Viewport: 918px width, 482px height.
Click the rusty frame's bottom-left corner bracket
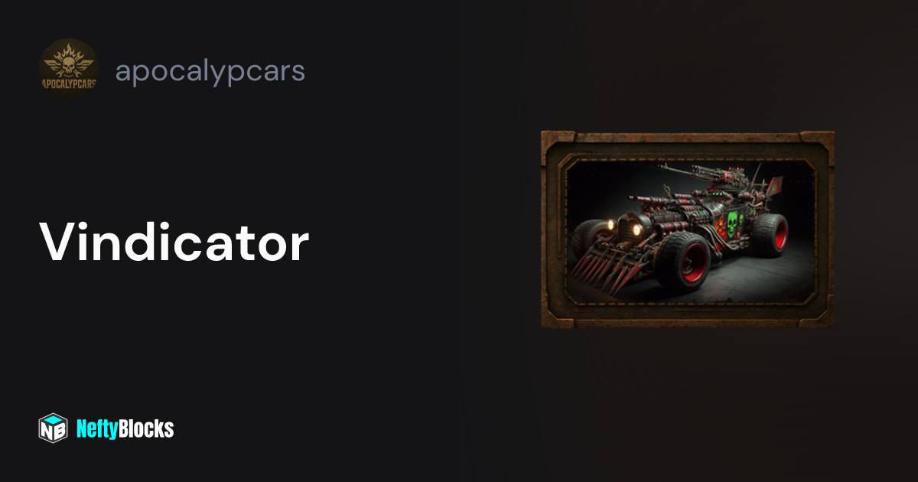557,314
